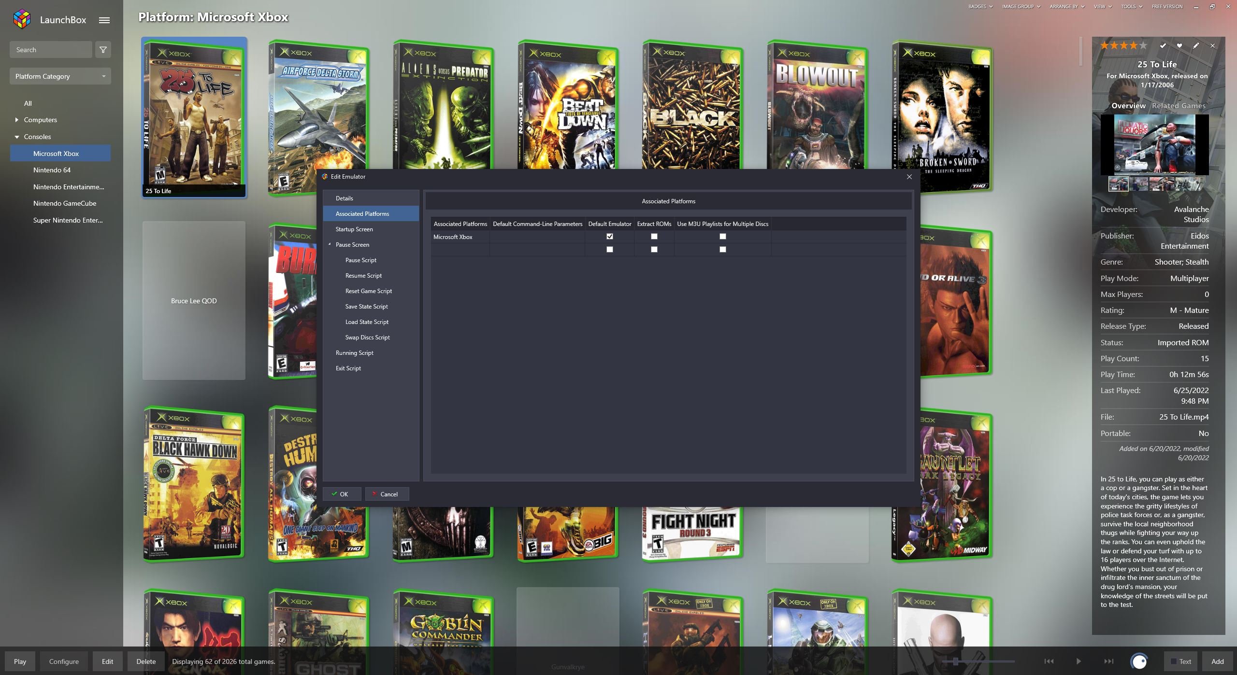Screen dimensions: 1237x675
Task: Skip to next track in music controls
Action: pos(1109,661)
